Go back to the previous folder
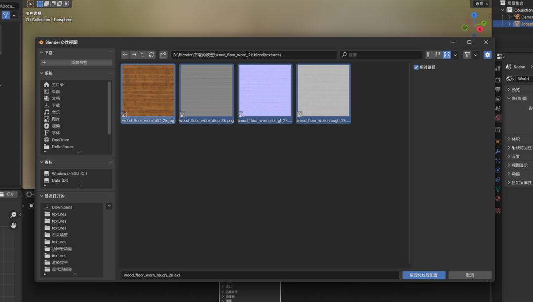The height and width of the screenshot is (302, 533). point(125,55)
